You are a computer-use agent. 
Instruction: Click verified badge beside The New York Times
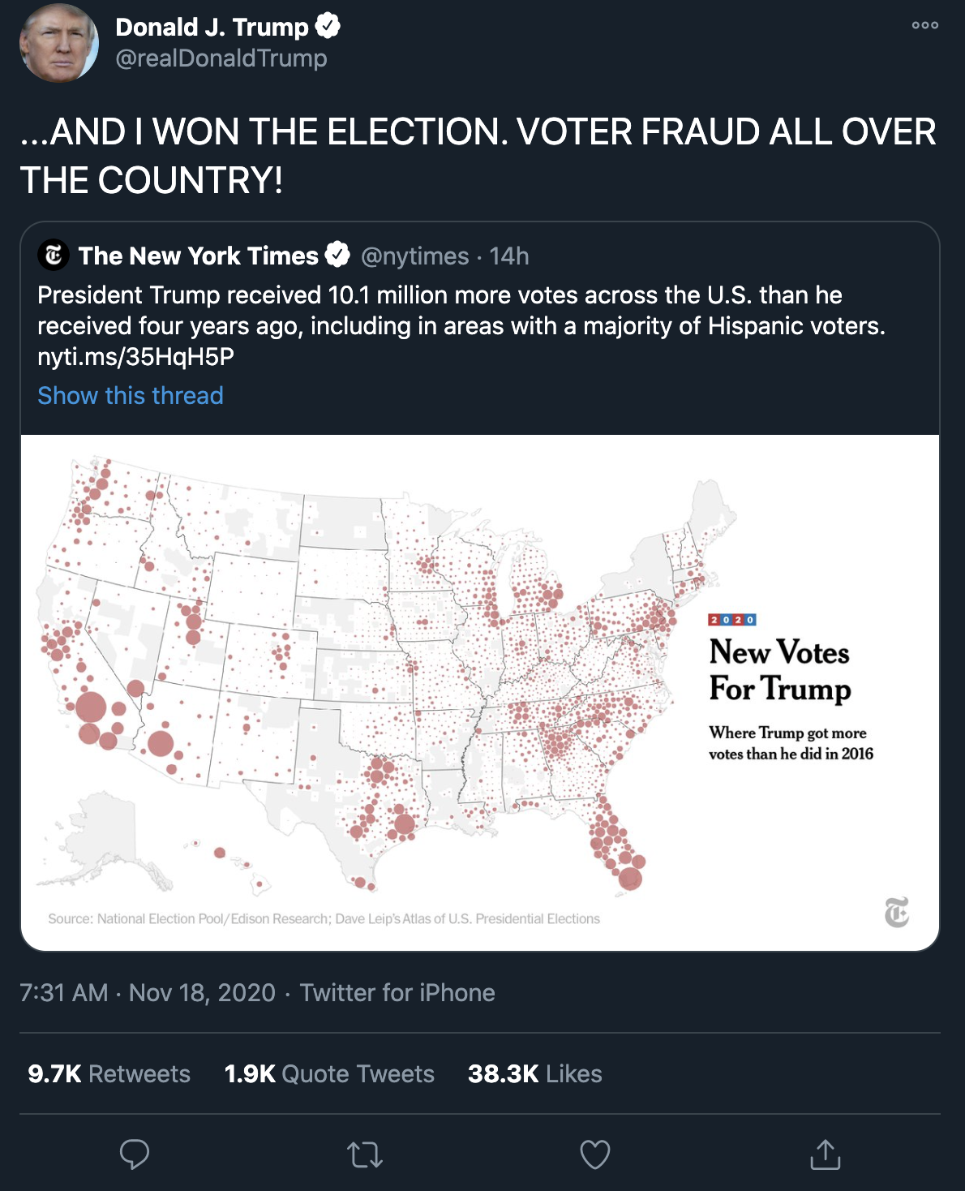pyautogui.click(x=337, y=255)
